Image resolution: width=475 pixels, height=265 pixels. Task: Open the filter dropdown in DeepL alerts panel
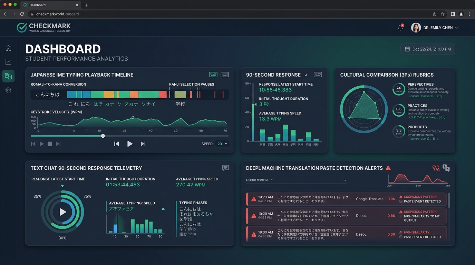(296, 180)
